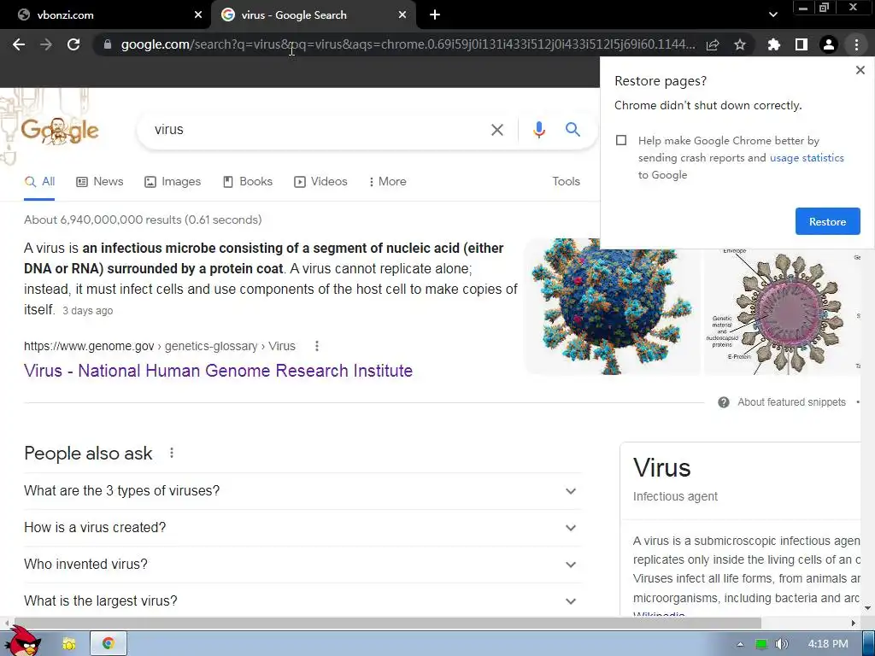Open the virus structure diagram image

pyautogui.click(x=781, y=312)
